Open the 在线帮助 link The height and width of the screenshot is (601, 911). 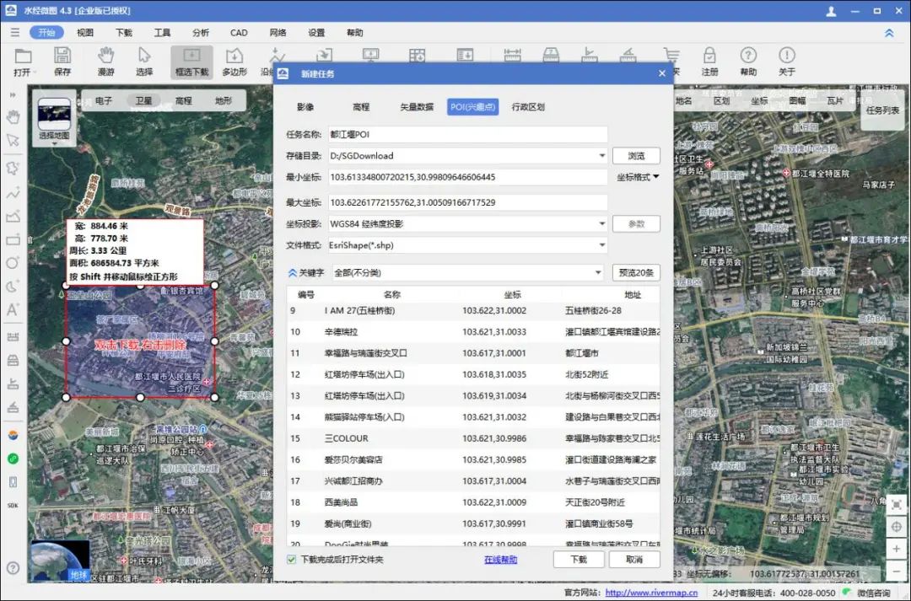pyautogui.click(x=500, y=560)
